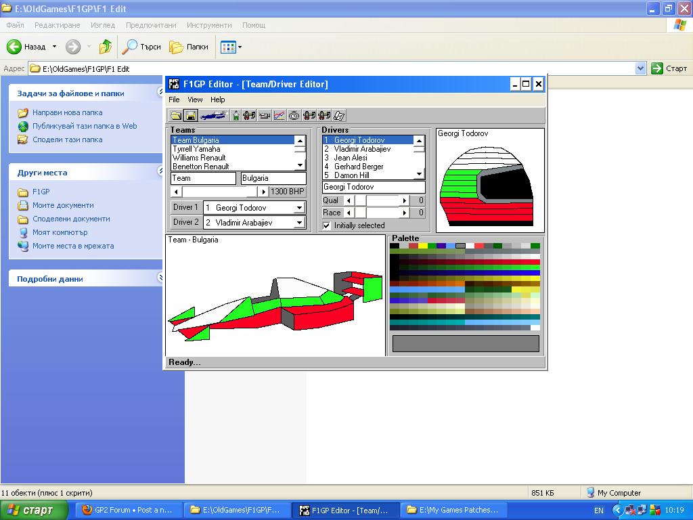This screenshot has width=693, height=520.
Task: Toggle the Initially selected checkbox
Action: pos(327,225)
